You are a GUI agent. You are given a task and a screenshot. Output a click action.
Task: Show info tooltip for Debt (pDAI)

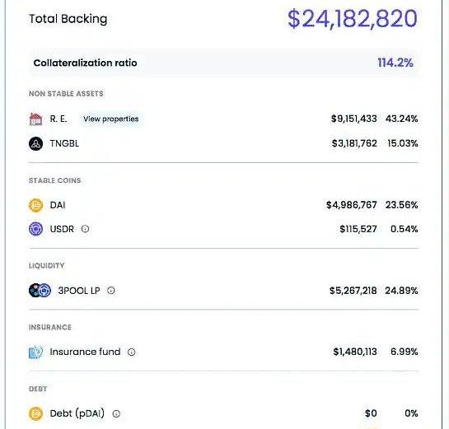tap(116, 413)
